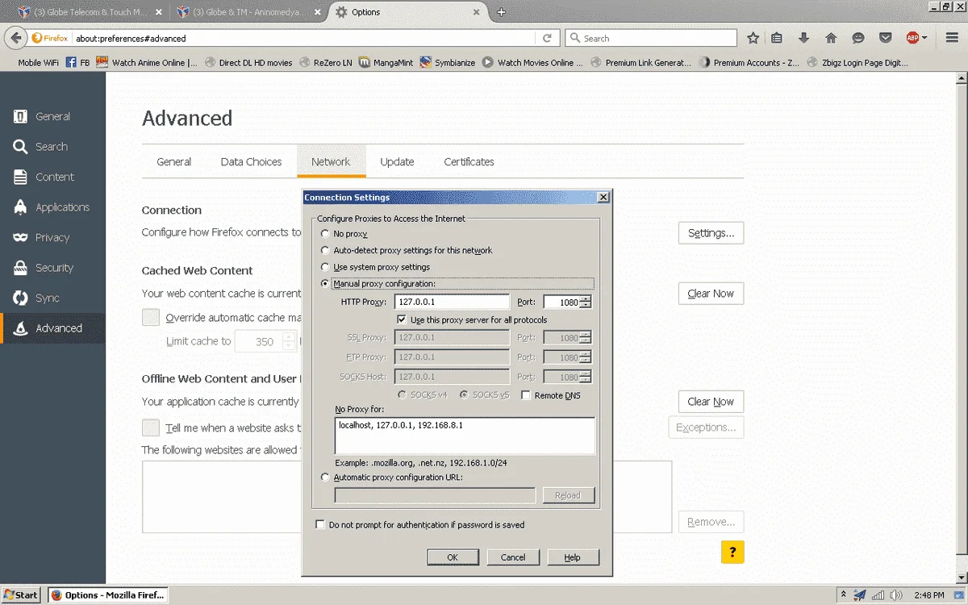Screen dimensions: 968x605
Task: Show bookmarks list icon in toolbar
Action: 777,38
